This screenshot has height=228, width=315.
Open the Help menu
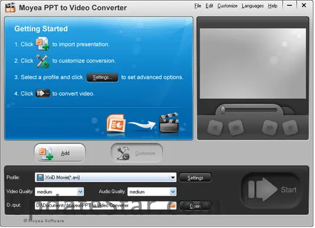click(273, 6)
